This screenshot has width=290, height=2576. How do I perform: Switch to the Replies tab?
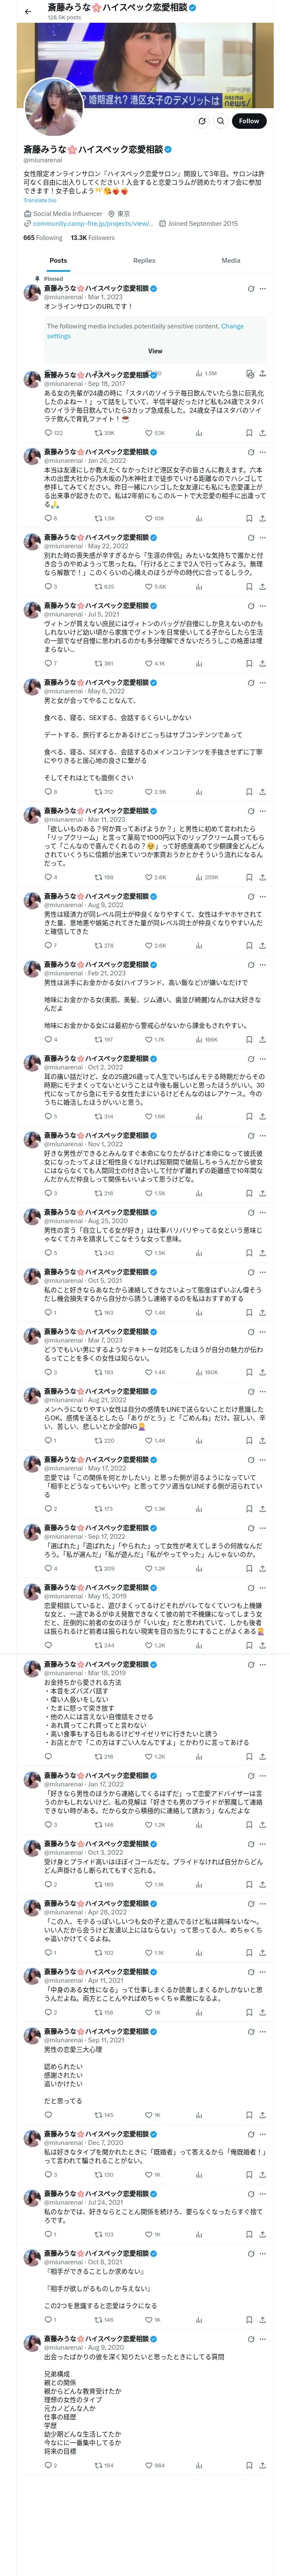point(144,260)
